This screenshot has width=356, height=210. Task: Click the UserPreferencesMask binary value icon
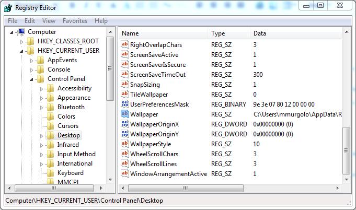click(124, 104)
